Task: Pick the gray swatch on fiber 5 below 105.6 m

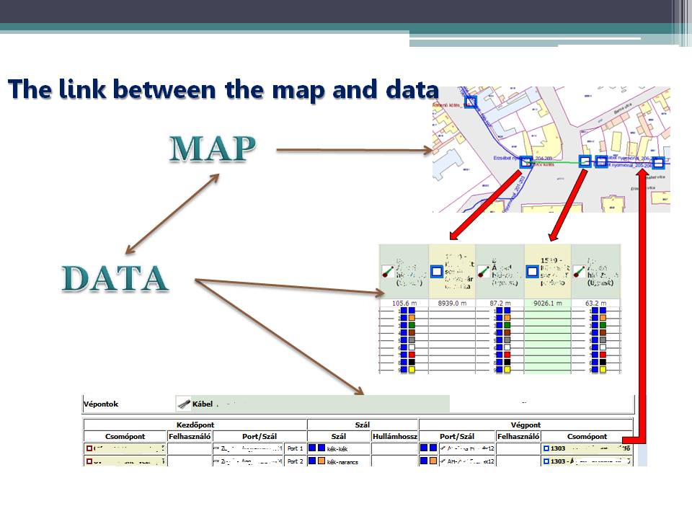Action: [412, 340]
